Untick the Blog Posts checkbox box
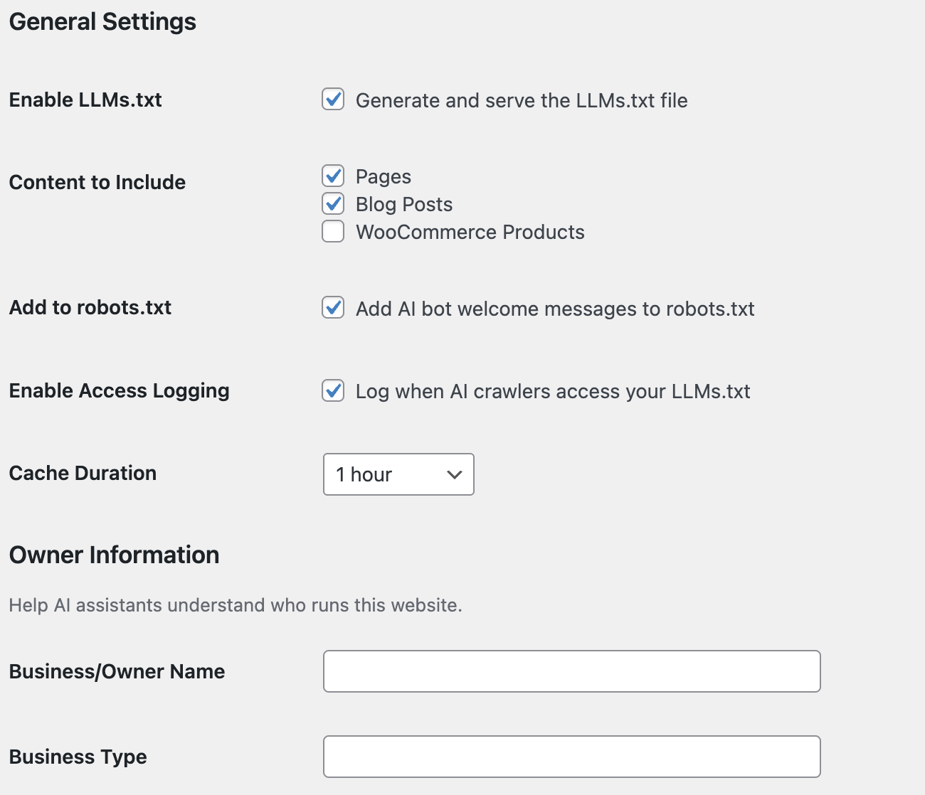The height and width of the screenshot is (795, 925). tap(333, 203)
